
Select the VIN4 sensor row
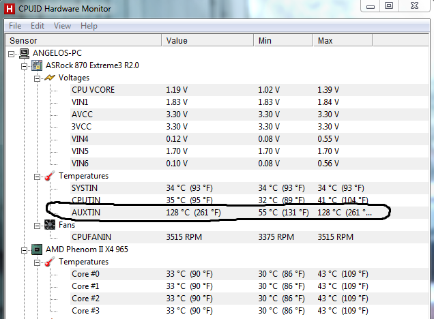click(x=249, y=139)
